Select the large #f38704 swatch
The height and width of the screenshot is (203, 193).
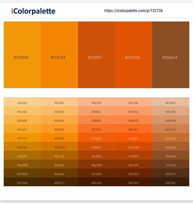[59, 55]
